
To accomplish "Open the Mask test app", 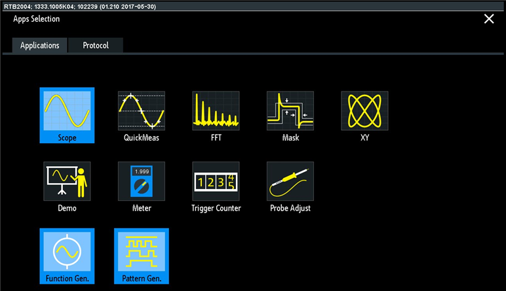I will pyautogui.click(x=290, y=115).
